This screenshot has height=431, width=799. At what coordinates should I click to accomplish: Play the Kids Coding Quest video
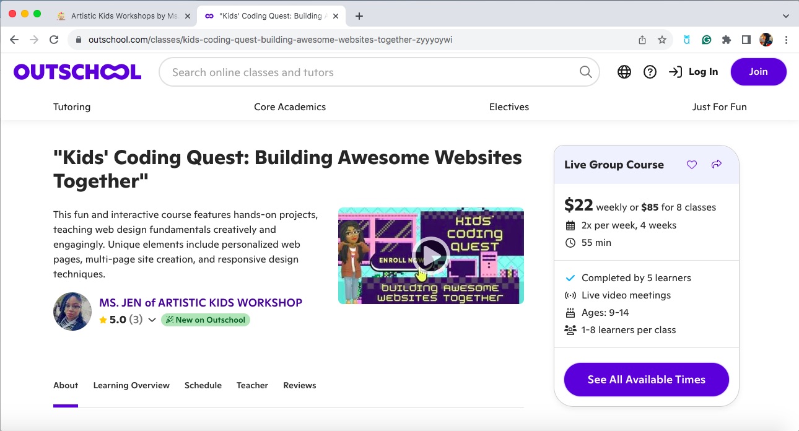(431, 256)
